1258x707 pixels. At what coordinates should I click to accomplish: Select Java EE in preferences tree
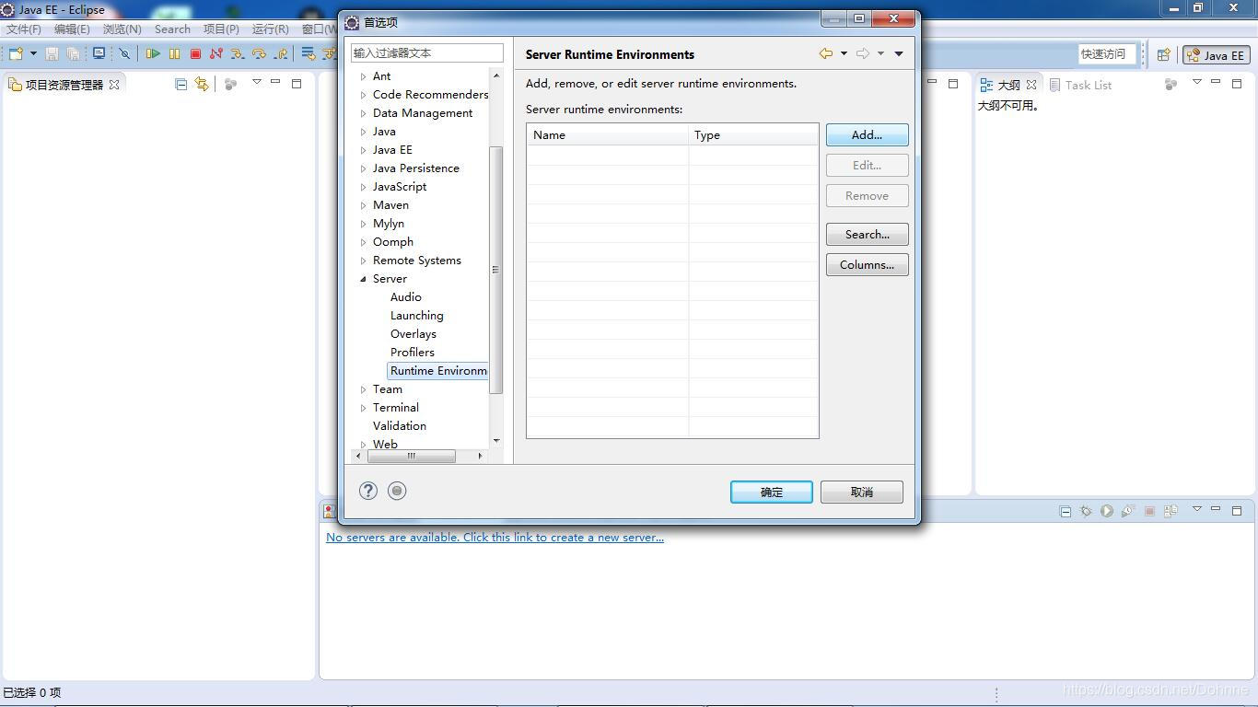tap(392, 150)
